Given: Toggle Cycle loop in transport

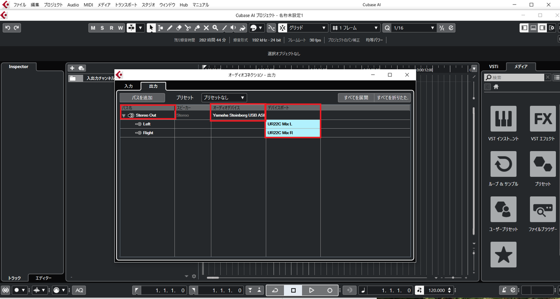Looking at the screenshot, I should click(275, 290).
